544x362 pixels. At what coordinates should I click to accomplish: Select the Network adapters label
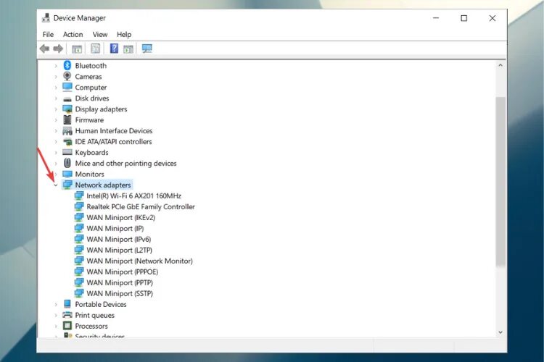click(x=103, y=185)
